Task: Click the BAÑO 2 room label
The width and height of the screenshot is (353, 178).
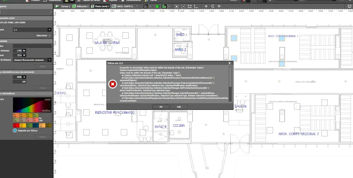Action: click(180, 49)
